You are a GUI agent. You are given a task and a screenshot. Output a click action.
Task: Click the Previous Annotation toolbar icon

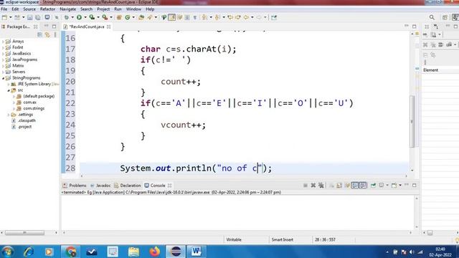pos(217,17)
